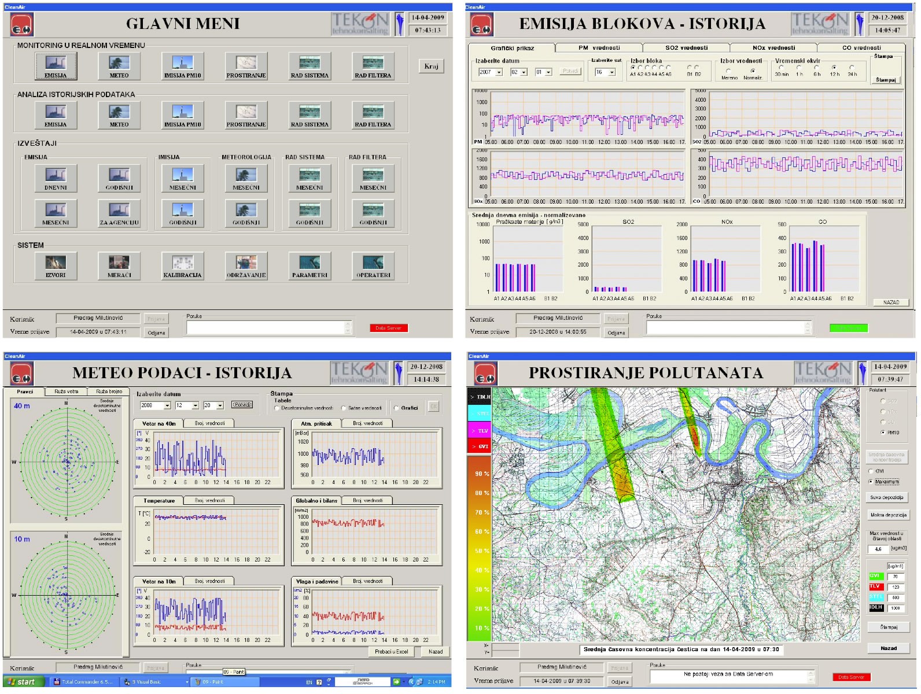This screenshot has width=921, height=694.
Task: Switch to the SO2 vrednosti tab
Action: 686,48
